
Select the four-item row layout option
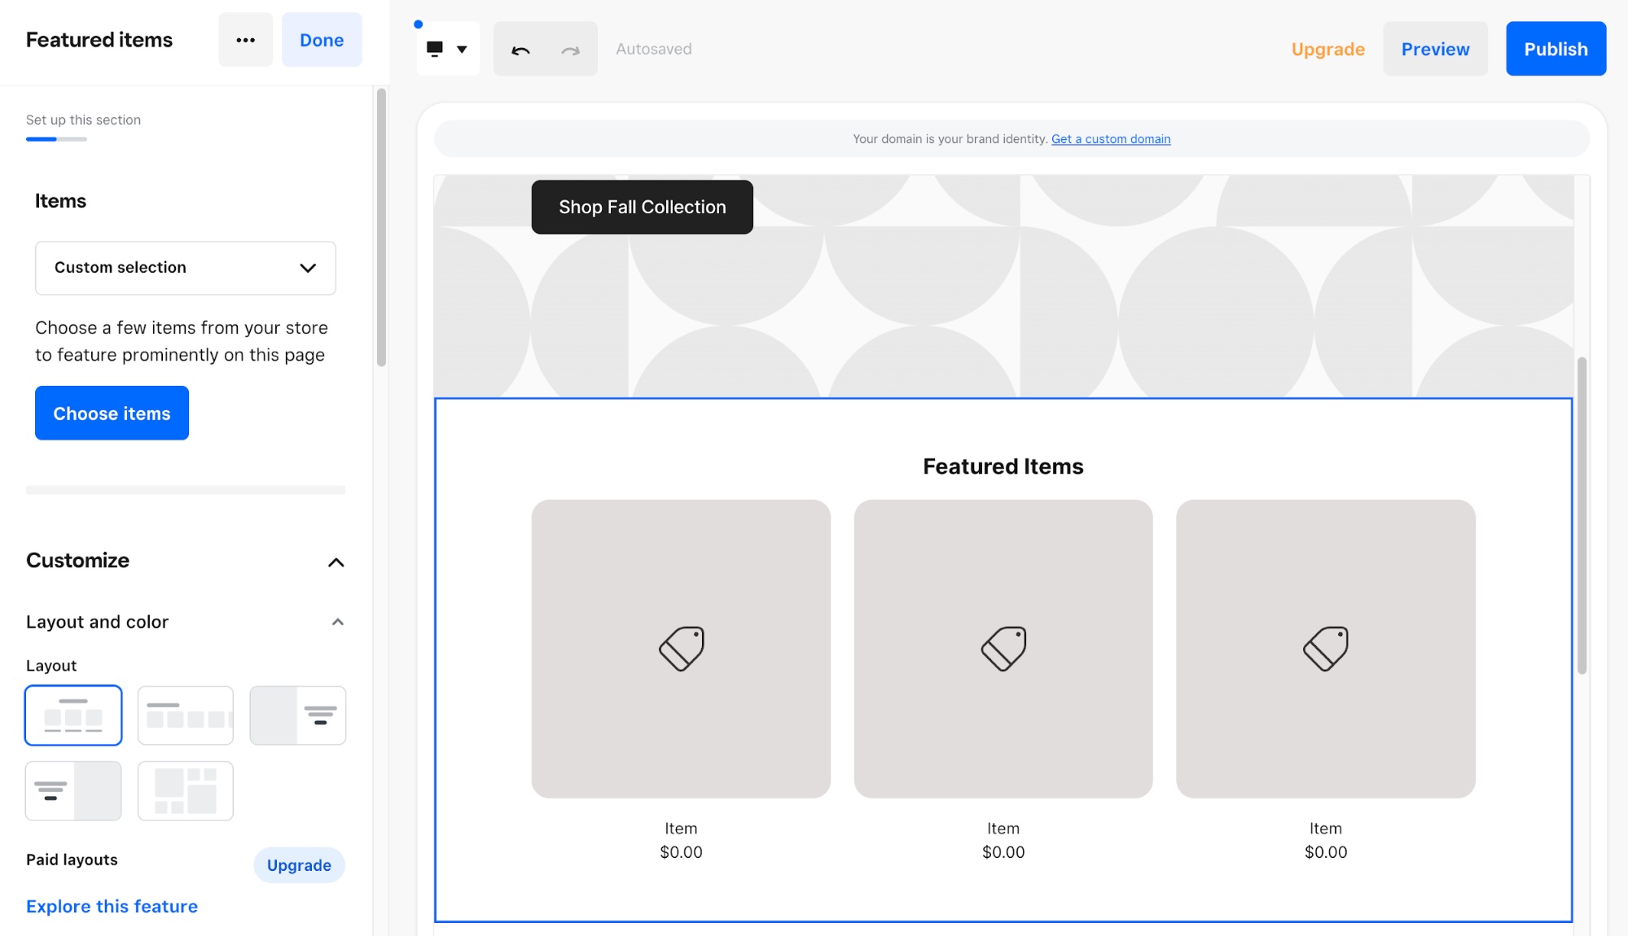coord(185,715)
